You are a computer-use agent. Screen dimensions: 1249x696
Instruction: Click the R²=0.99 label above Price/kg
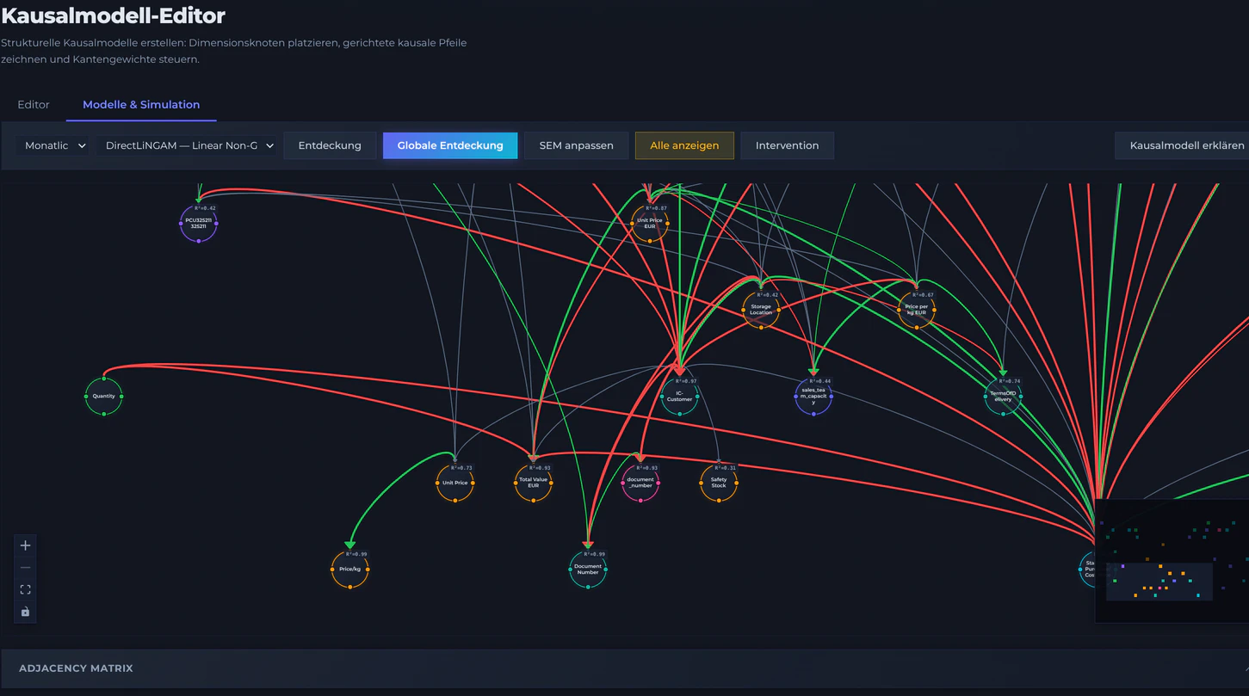point(356,554)
